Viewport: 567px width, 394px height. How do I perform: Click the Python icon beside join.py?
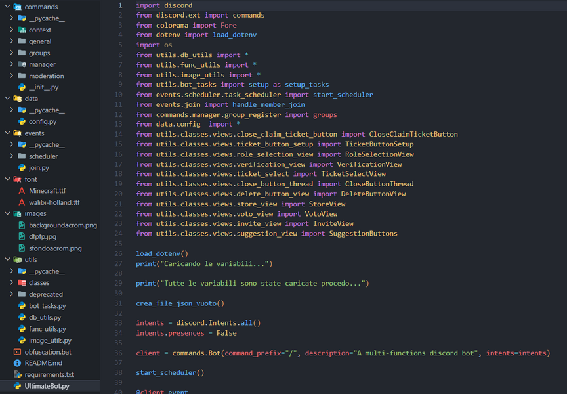pyautogui.click(x=22, y=167)
